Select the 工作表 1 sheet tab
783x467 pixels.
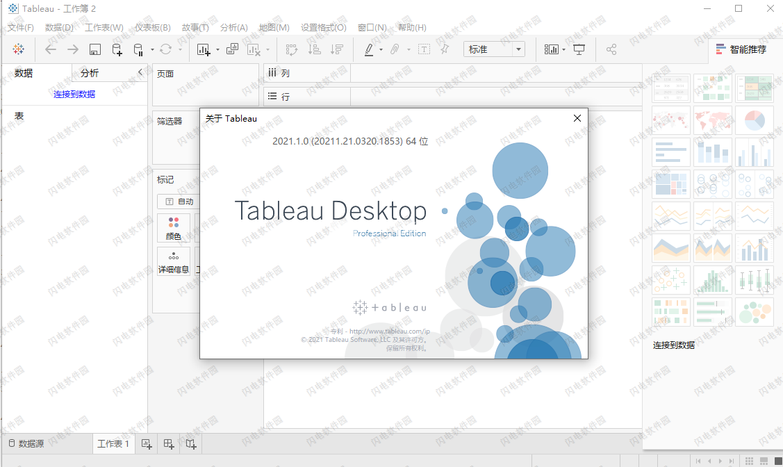tap(113, 443)
